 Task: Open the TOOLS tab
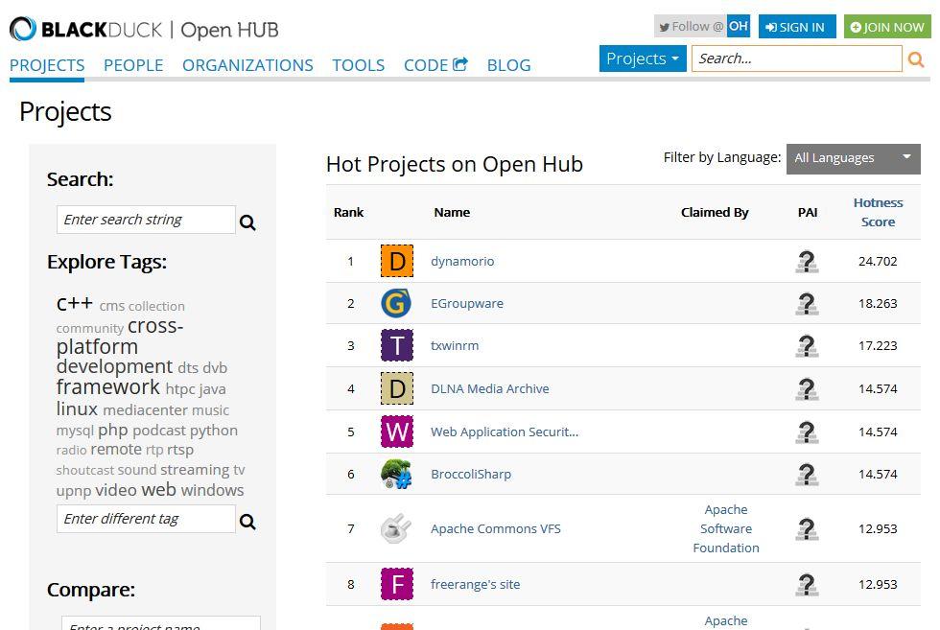(x=359, y=65)
